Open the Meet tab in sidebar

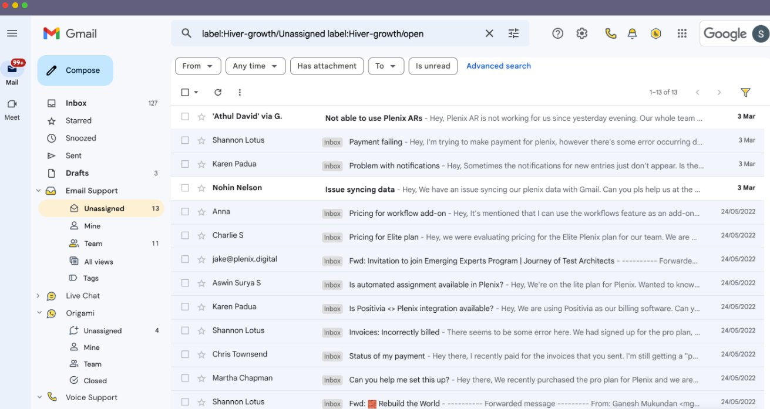[x=12, y=109]
